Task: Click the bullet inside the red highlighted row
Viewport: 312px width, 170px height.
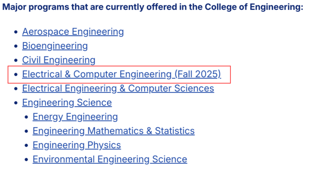Action: point(16,74)
